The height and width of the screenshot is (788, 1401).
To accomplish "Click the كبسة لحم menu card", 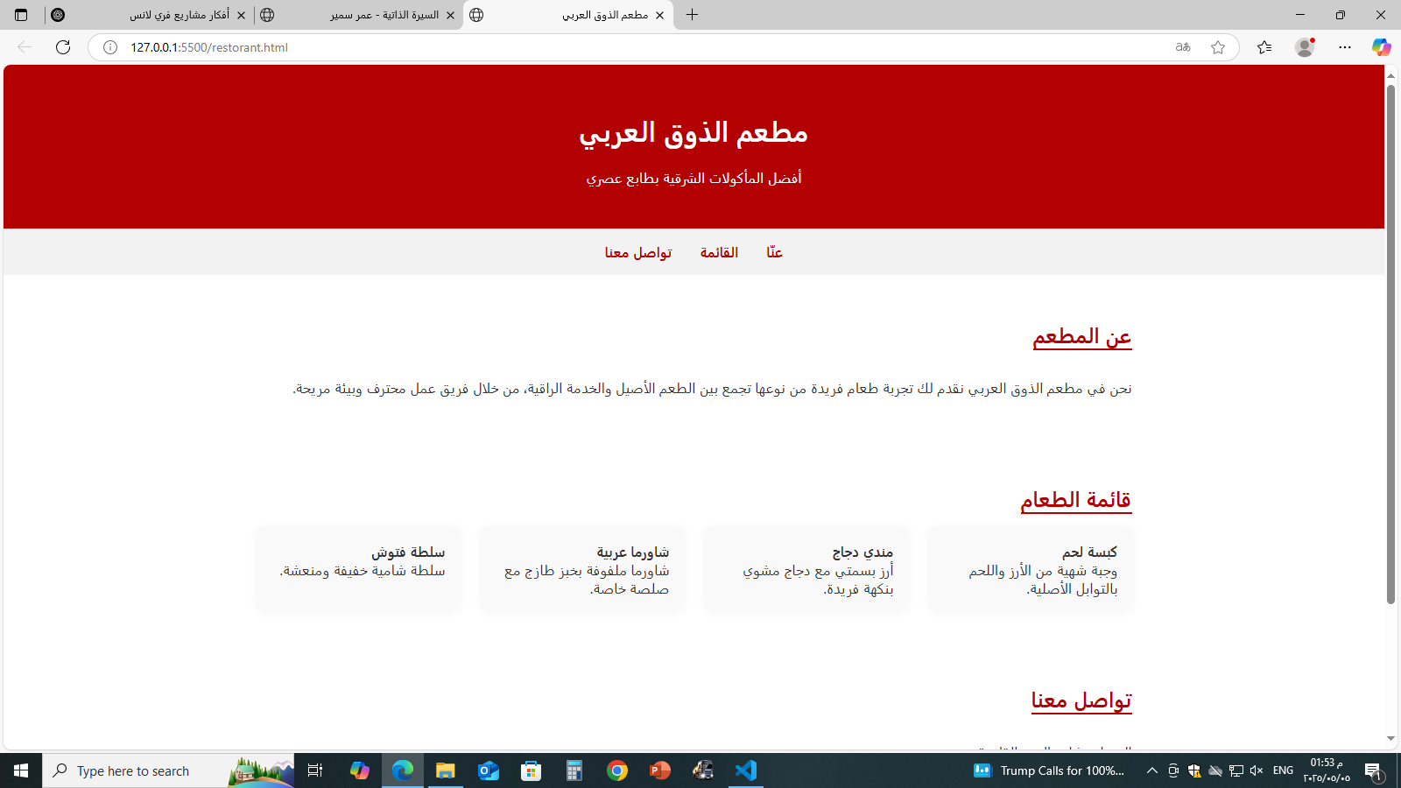I will tap(1030, 570).
